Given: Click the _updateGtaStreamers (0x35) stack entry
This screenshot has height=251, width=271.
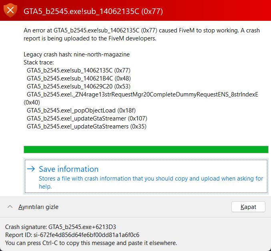Looking at the screenshot, I should coord(86,127).
